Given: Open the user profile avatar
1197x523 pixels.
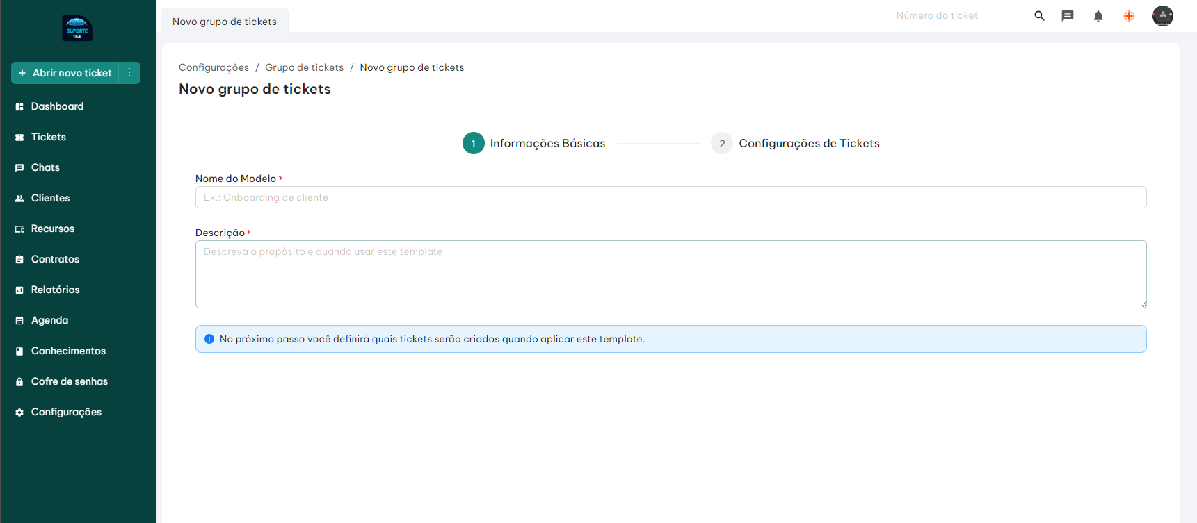Looking at the screenshot, I should click(1162, 16).
